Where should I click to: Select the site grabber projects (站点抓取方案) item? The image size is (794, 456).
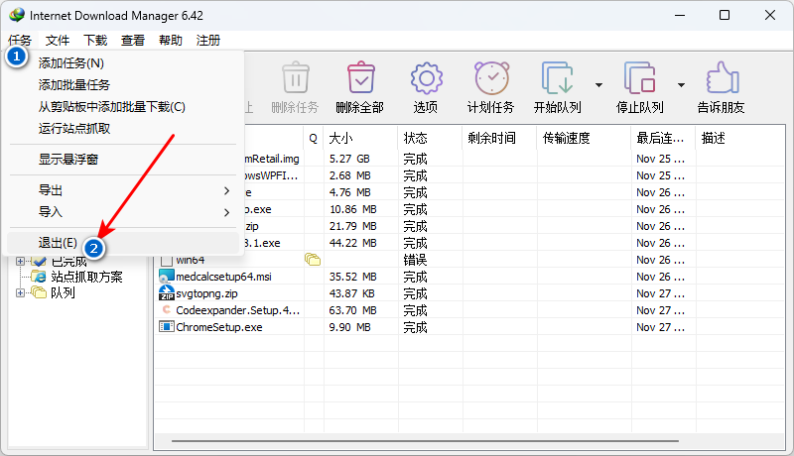[x=86, y=277]
